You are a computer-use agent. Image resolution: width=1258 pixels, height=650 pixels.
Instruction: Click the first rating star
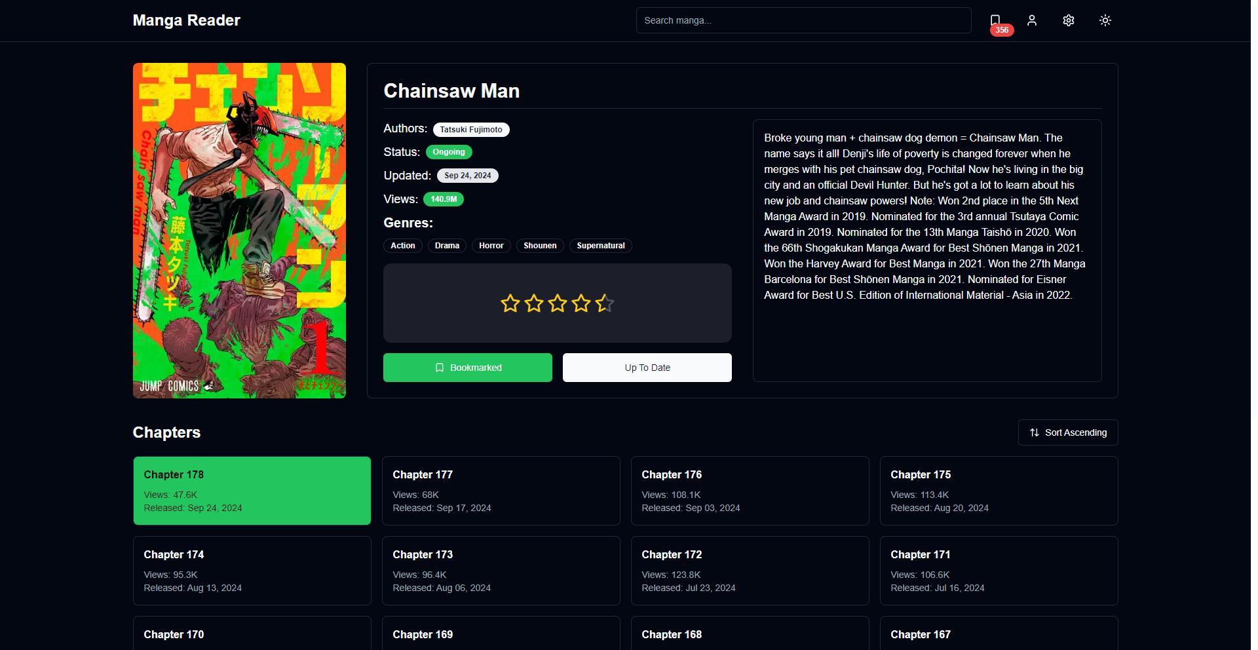click(x=510, y=303)
